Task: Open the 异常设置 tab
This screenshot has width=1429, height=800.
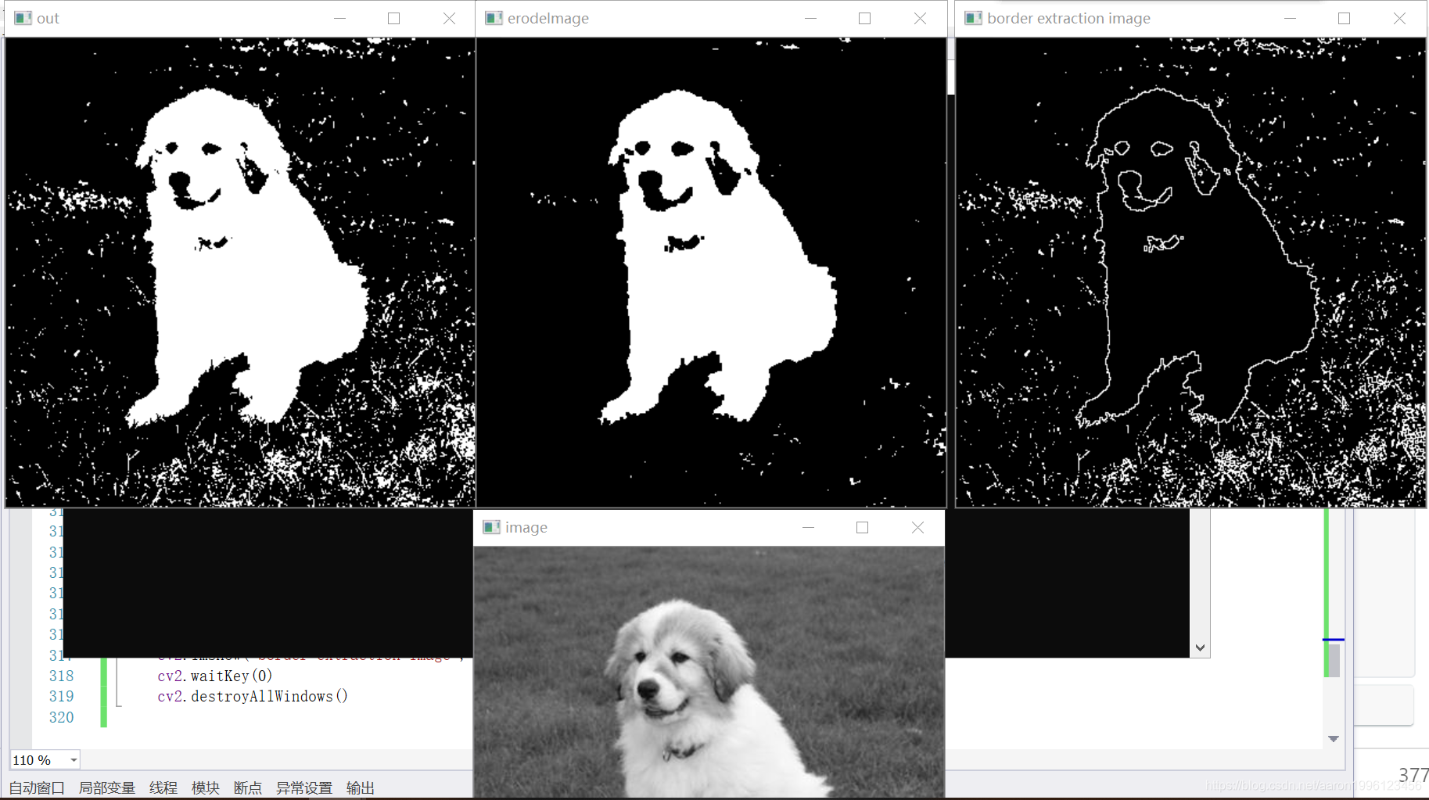Action: click(x=304, y=787)
